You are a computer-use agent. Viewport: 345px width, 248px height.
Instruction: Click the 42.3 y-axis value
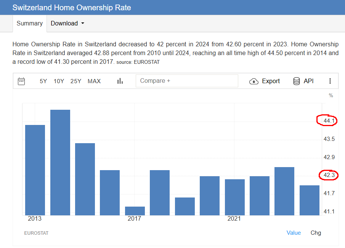coord(329,175)
